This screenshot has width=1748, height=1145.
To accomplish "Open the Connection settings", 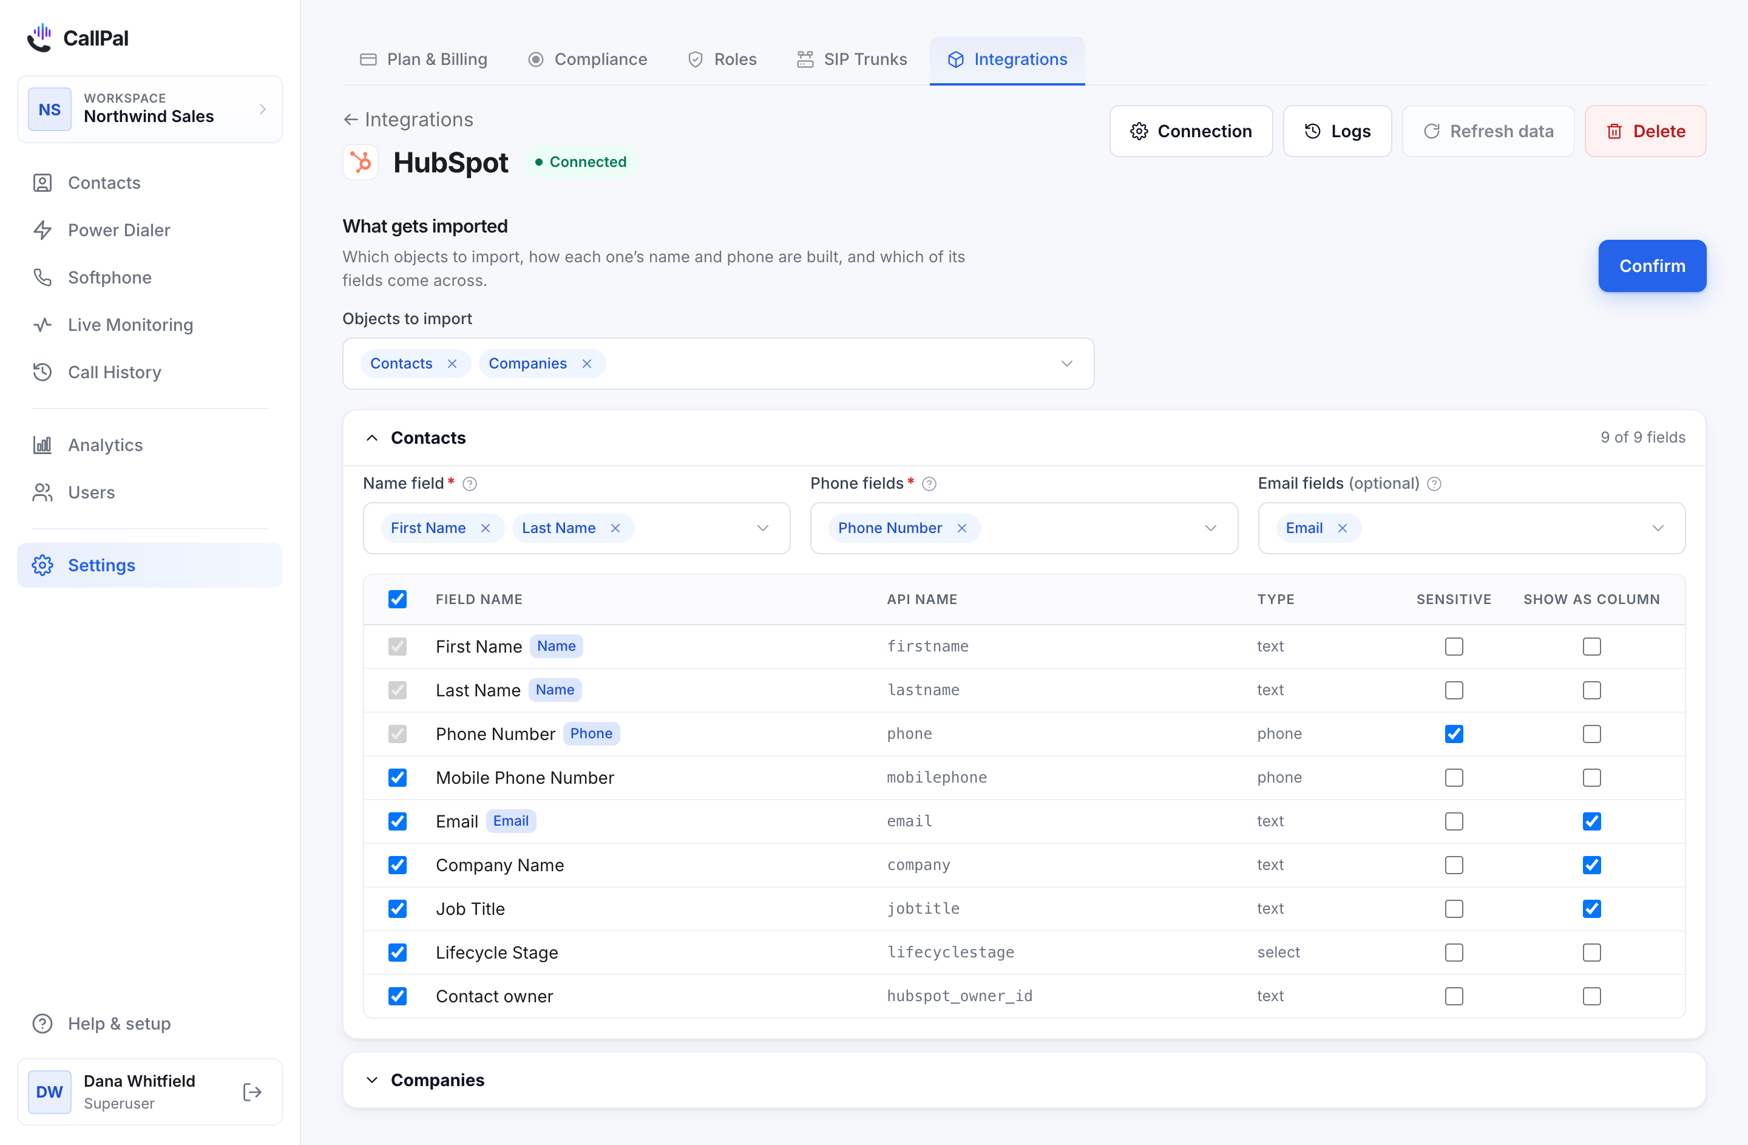I will (1191, 131).
